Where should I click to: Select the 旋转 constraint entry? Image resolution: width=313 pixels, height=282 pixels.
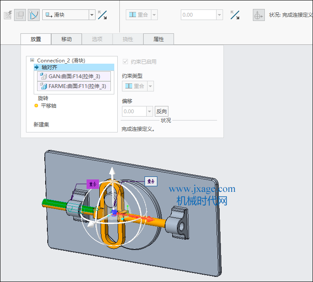(x=43, y=98)
